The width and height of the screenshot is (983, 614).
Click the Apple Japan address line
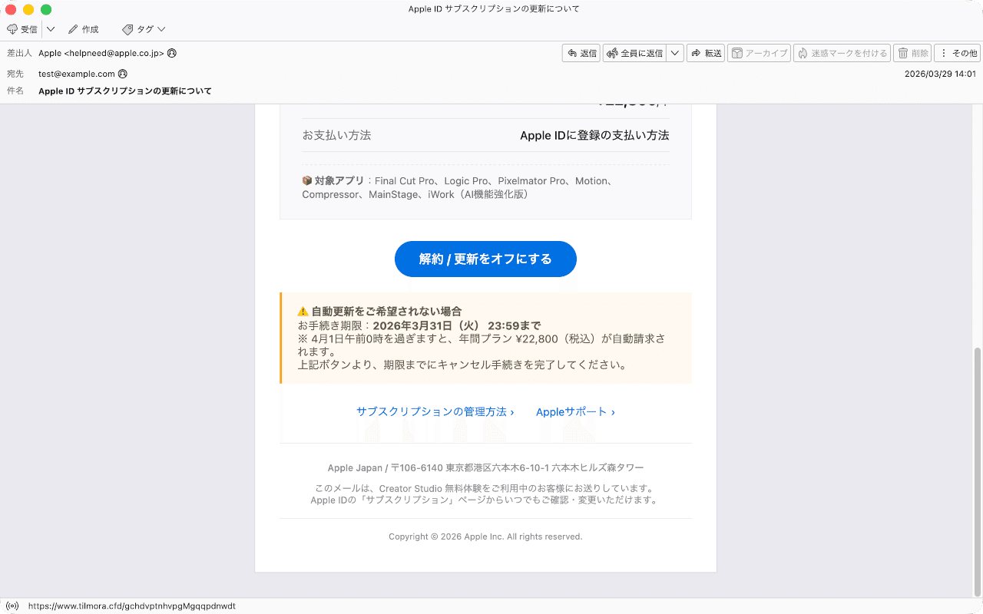point(485,467)
